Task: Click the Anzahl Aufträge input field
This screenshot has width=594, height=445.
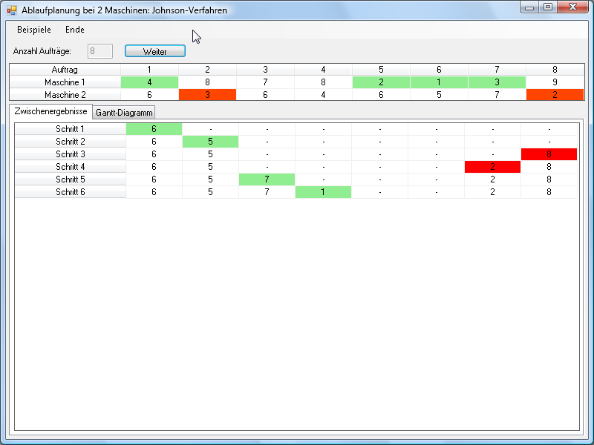Action: [x=100, y=51]
